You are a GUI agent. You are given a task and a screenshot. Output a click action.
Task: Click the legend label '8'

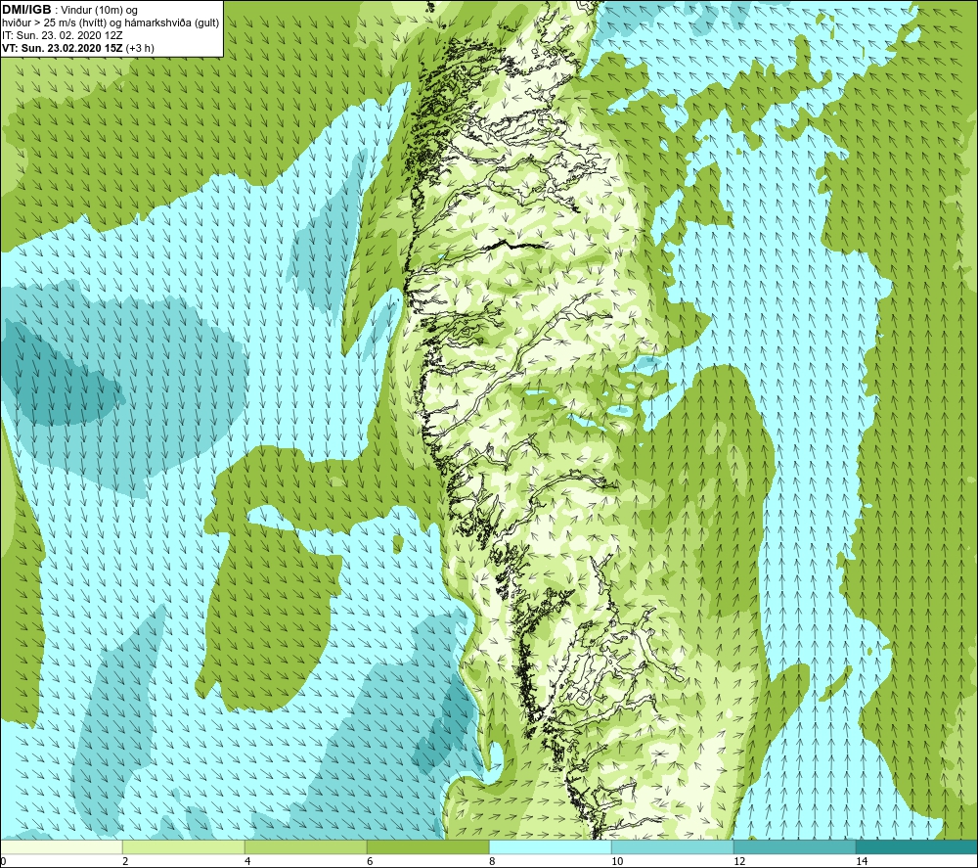point(492,861)
